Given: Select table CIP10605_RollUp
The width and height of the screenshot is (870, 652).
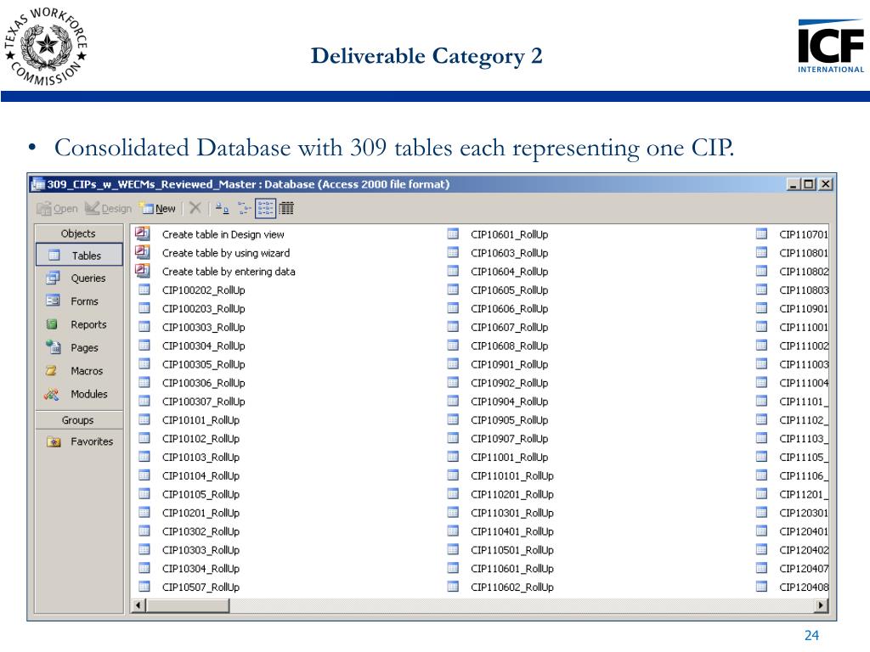Looking at the screenshot, I should pyautogui.click(x=510, y=290).
